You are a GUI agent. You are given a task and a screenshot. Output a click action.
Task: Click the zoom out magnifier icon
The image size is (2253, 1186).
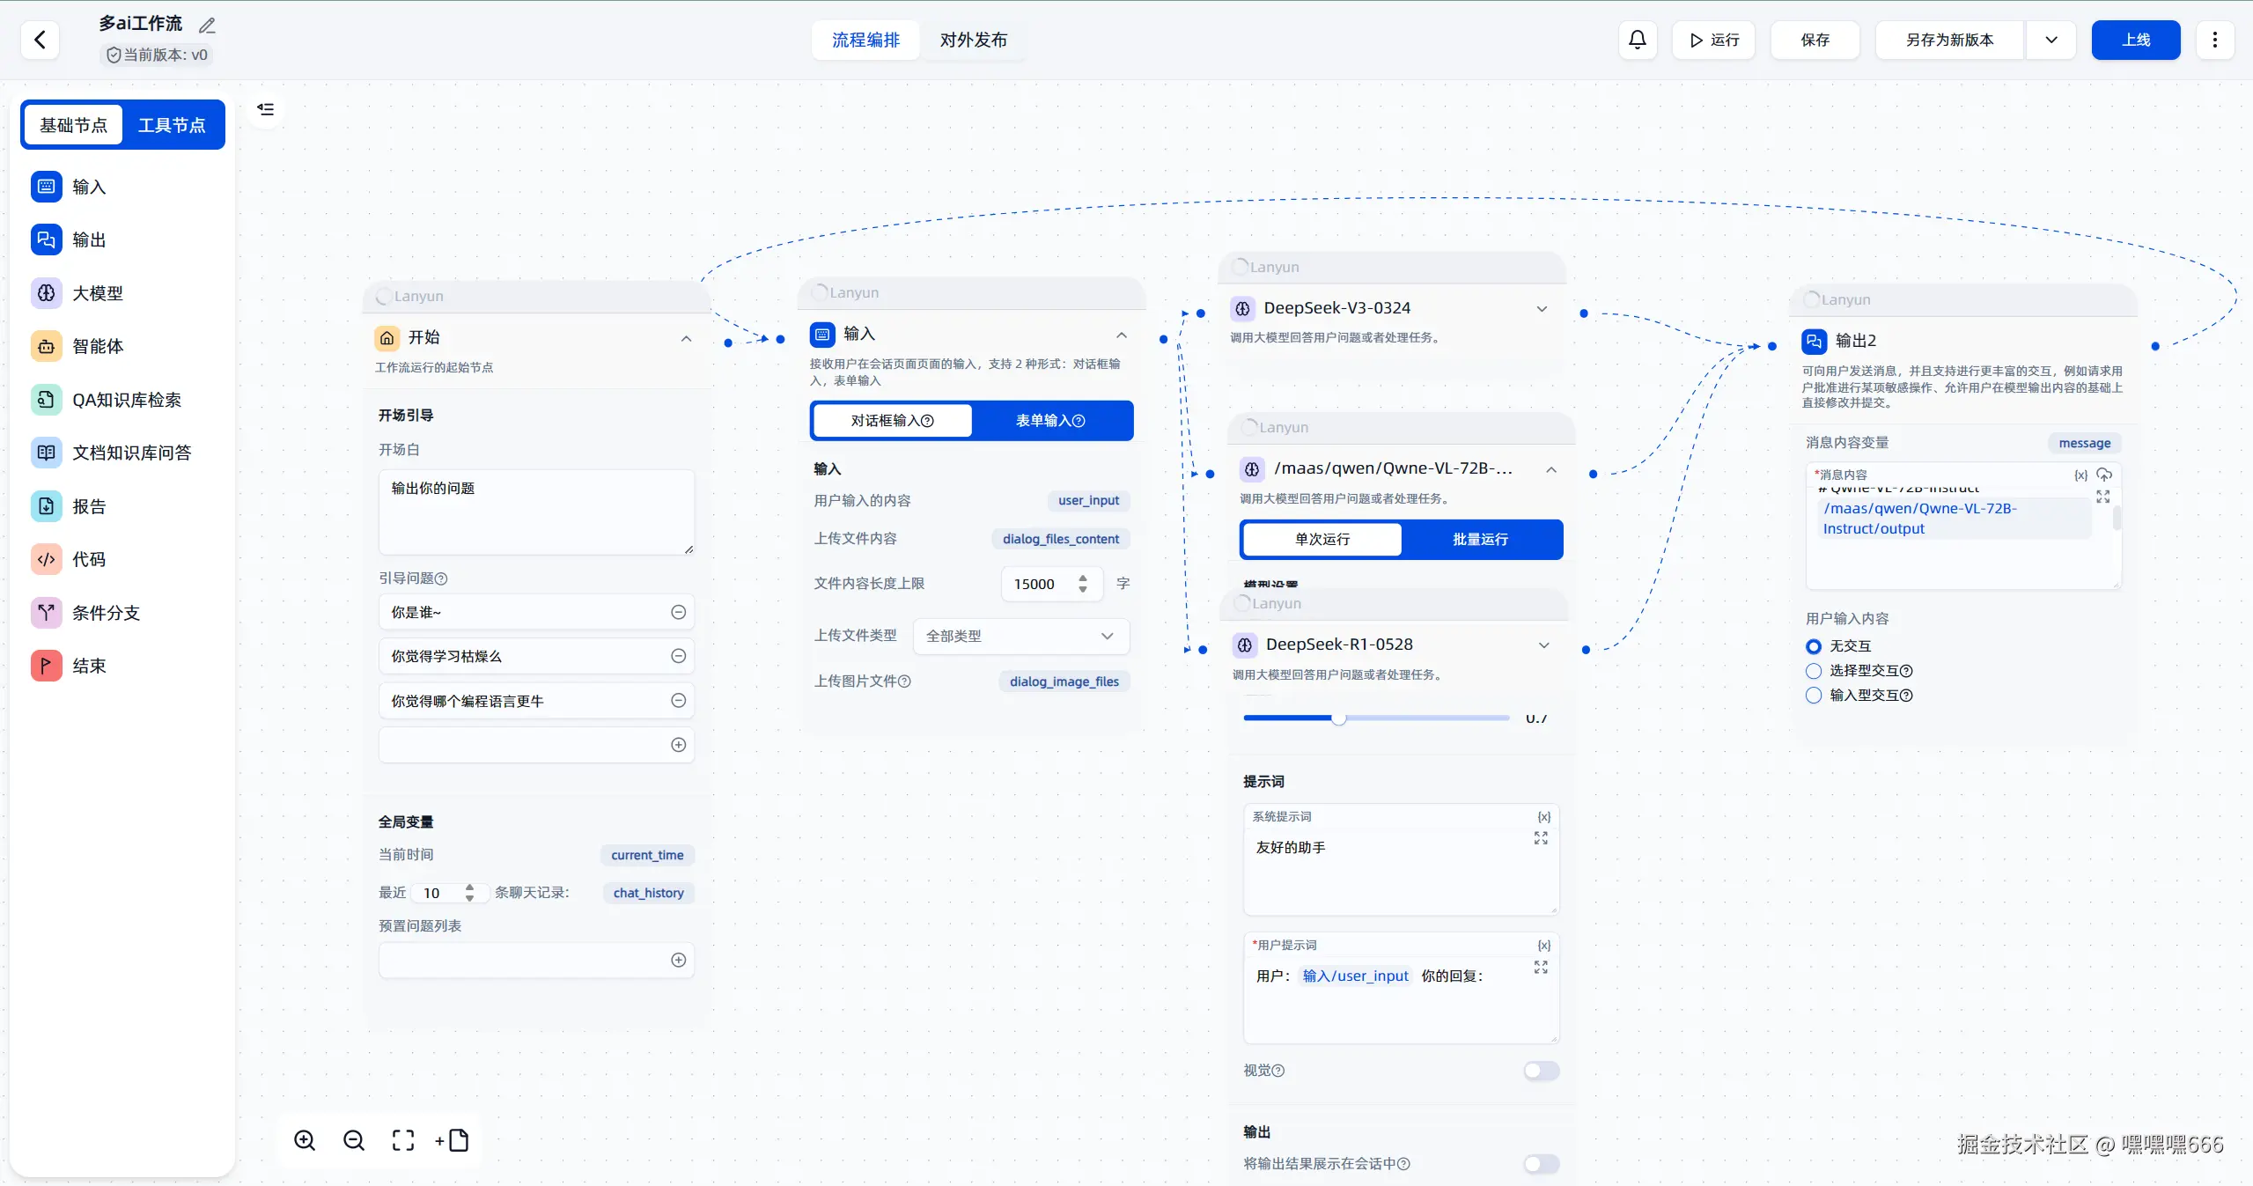pos(354,1140)
